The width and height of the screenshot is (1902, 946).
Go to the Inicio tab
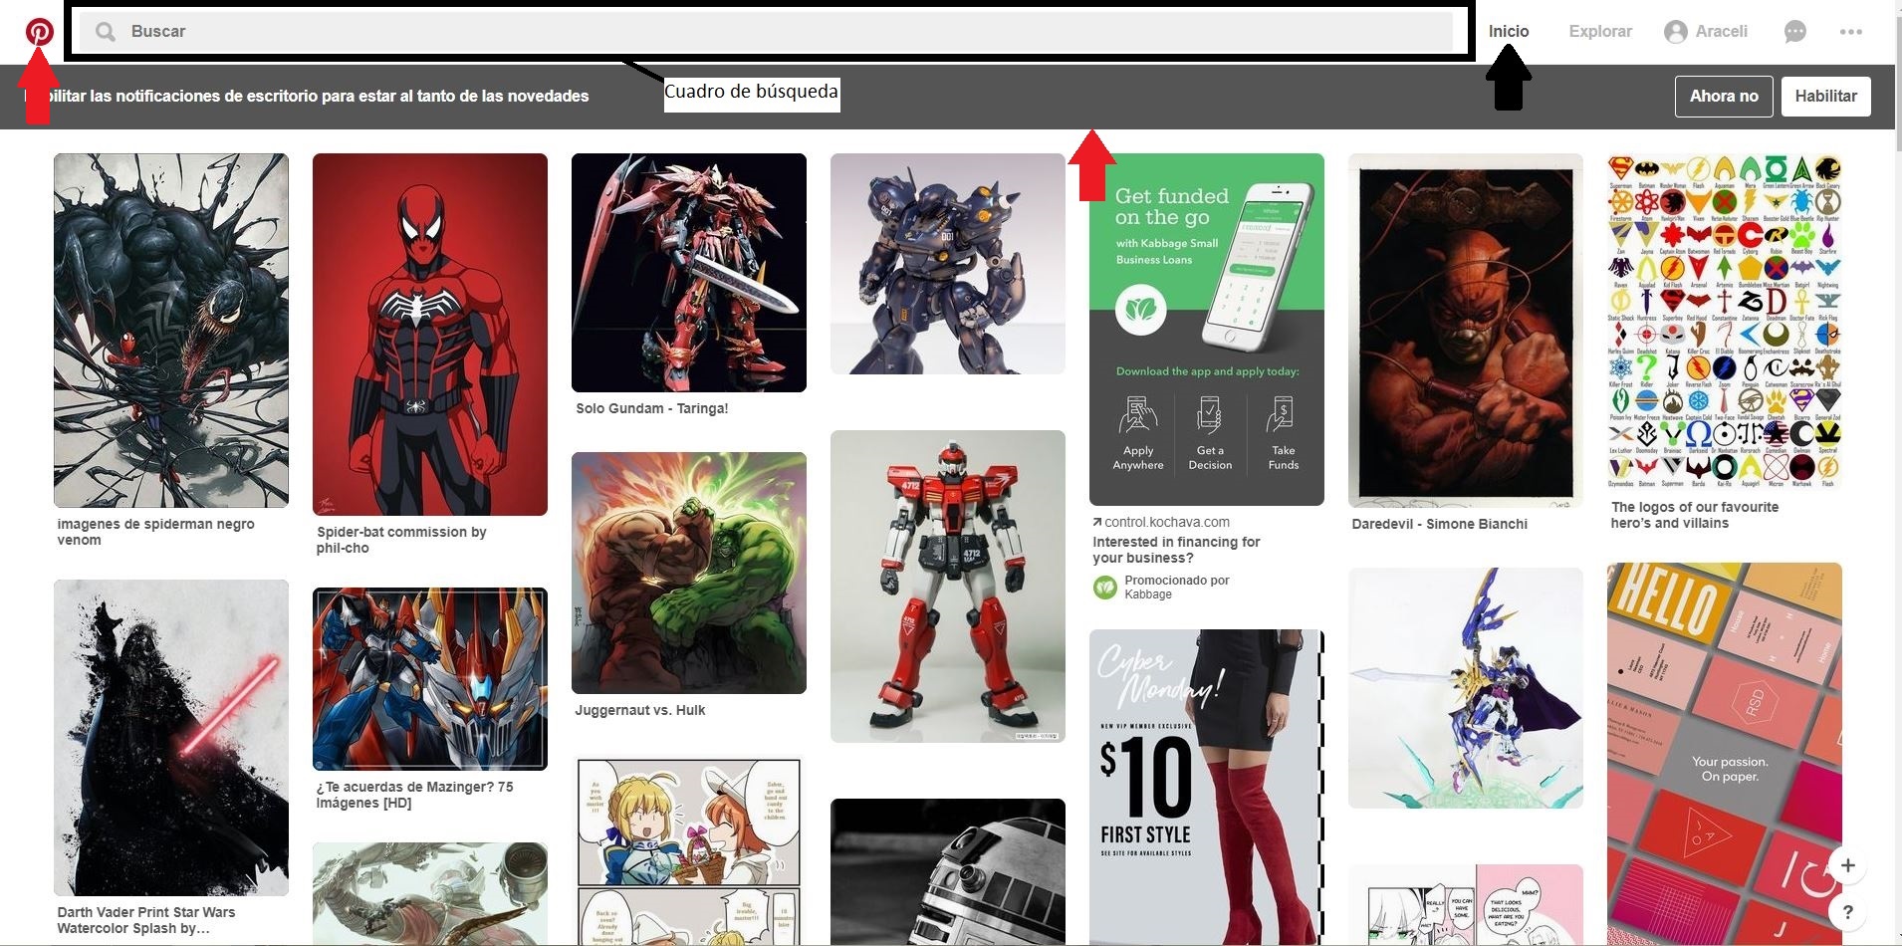1509,32
